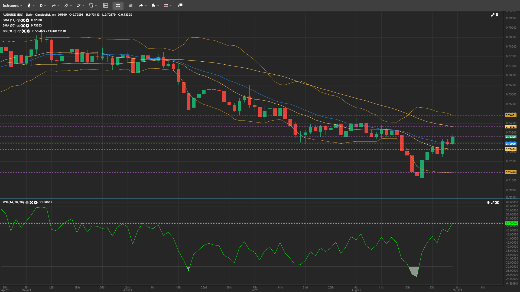Viewport: 520px width, 292px height.
Task: Open the share arrow dropdown
Action: [146, 5]
